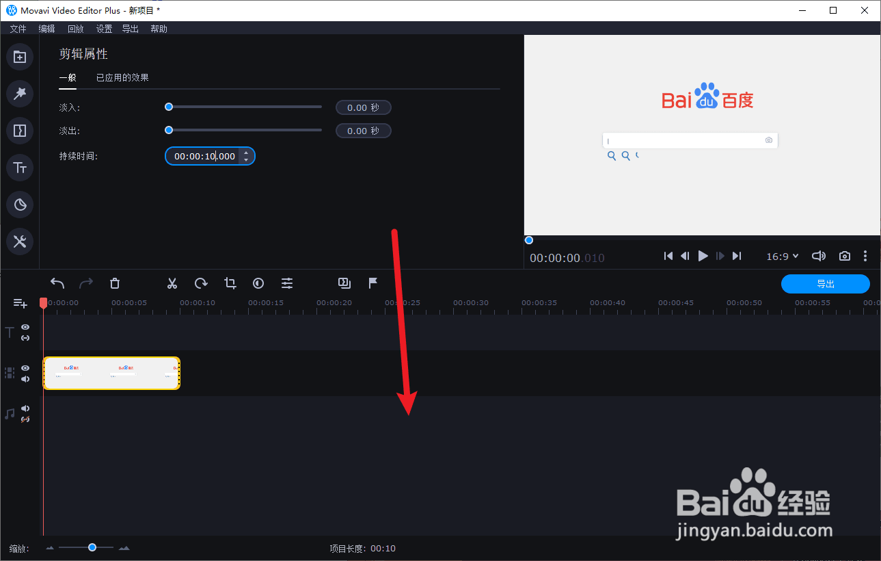Viewport: 881px width, 561px height.
Task: Open the 设置 menu
Action: click(104, 29)
